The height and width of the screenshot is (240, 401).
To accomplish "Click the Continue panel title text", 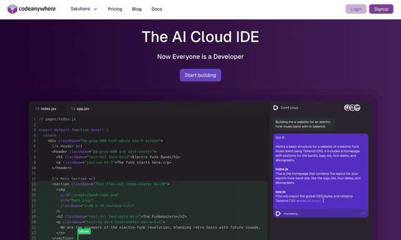I will click(289, 108).
